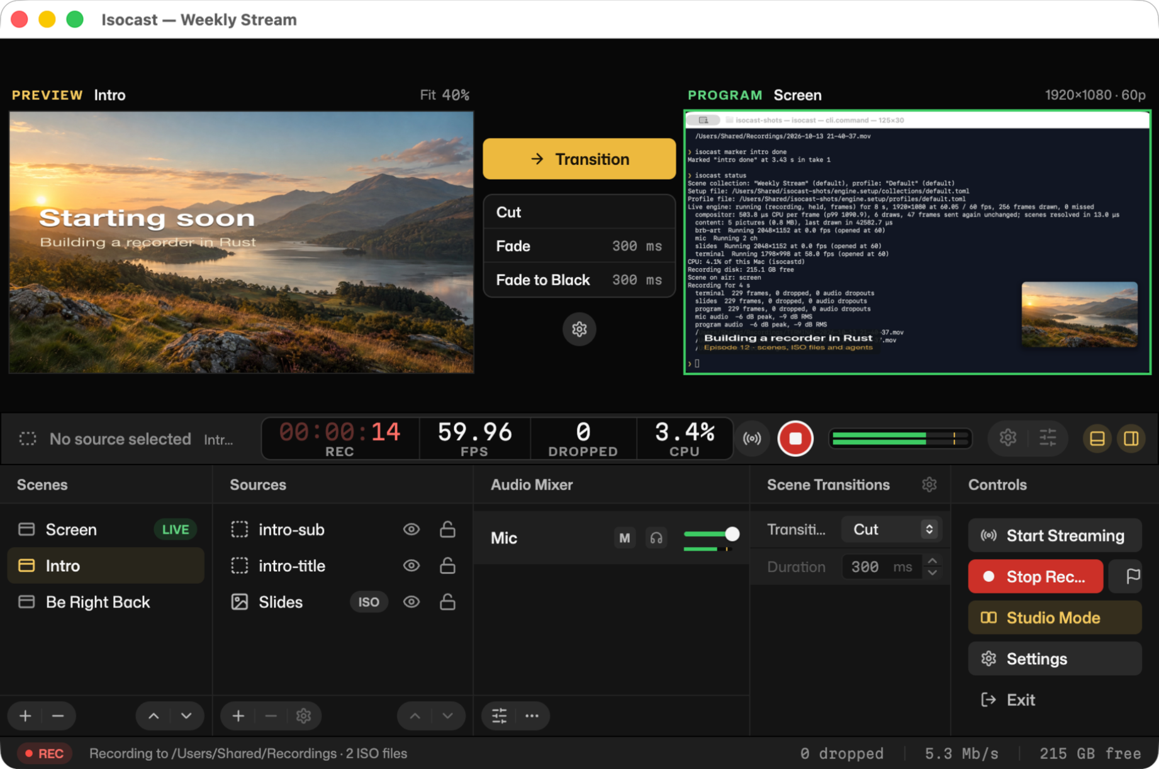Toggle the bottom panel layout icon
This screenshot has width=1159, height=769.
(x=1097, y=438)
